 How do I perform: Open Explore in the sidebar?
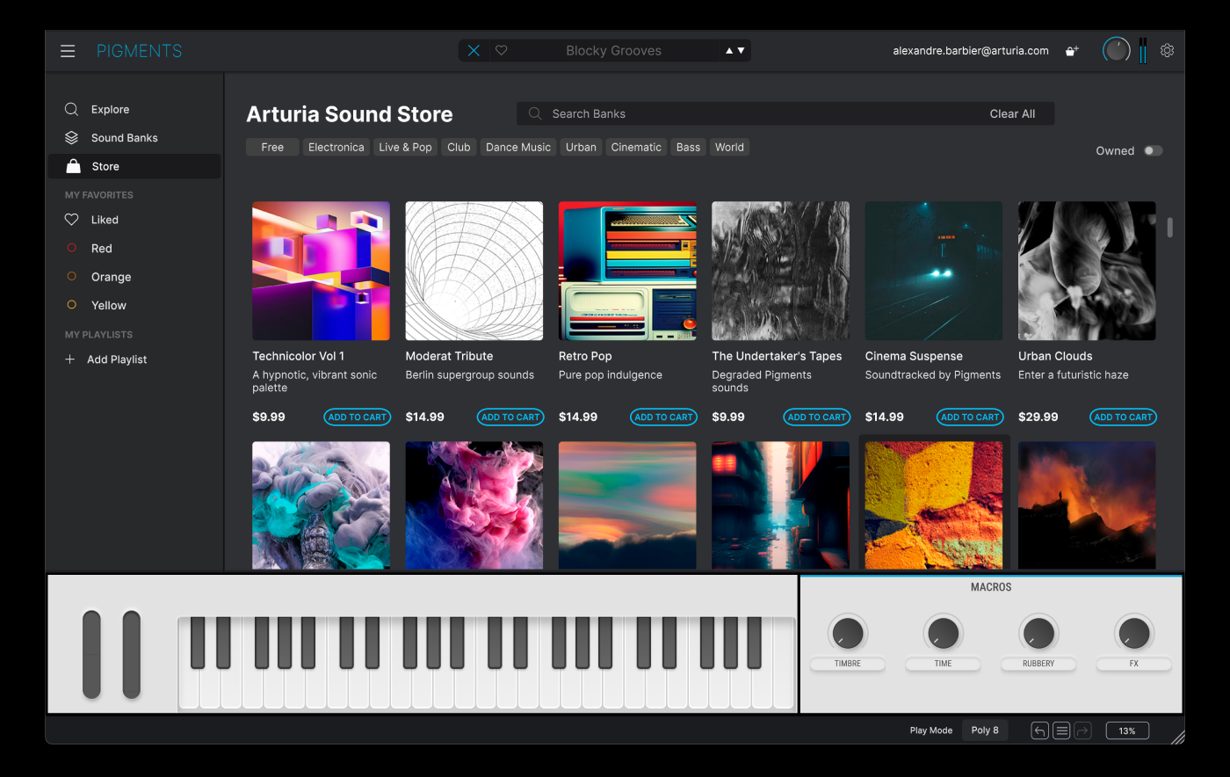134,110
